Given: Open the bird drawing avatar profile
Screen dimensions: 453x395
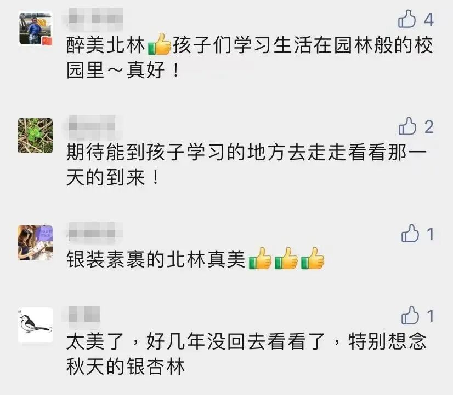Looking at the screenshot, I should [x=35, y=325].
